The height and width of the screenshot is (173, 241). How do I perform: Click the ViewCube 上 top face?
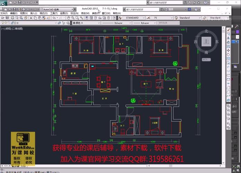tap(206, 42)
